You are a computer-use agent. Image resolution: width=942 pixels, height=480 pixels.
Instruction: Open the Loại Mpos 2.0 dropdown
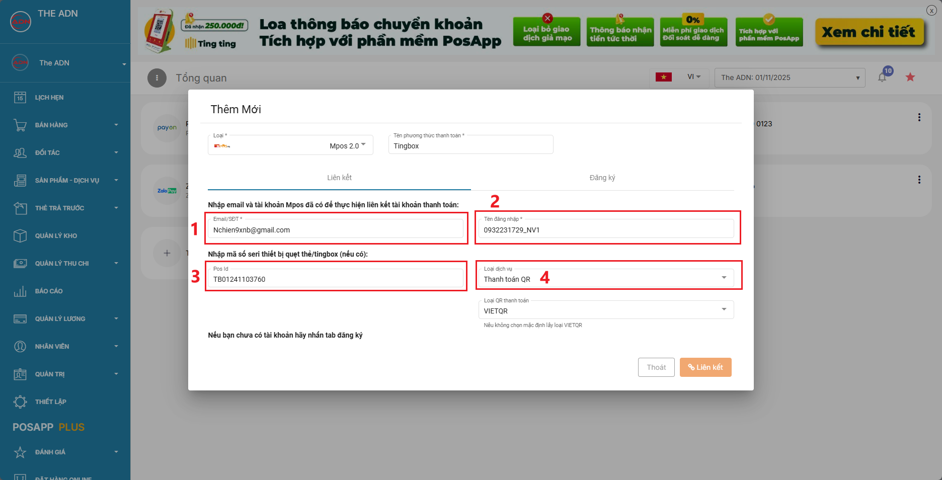coord(290,146)
